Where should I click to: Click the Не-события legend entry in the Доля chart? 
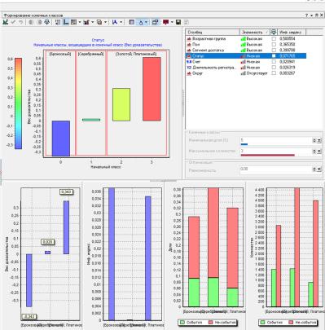point(222,323)
